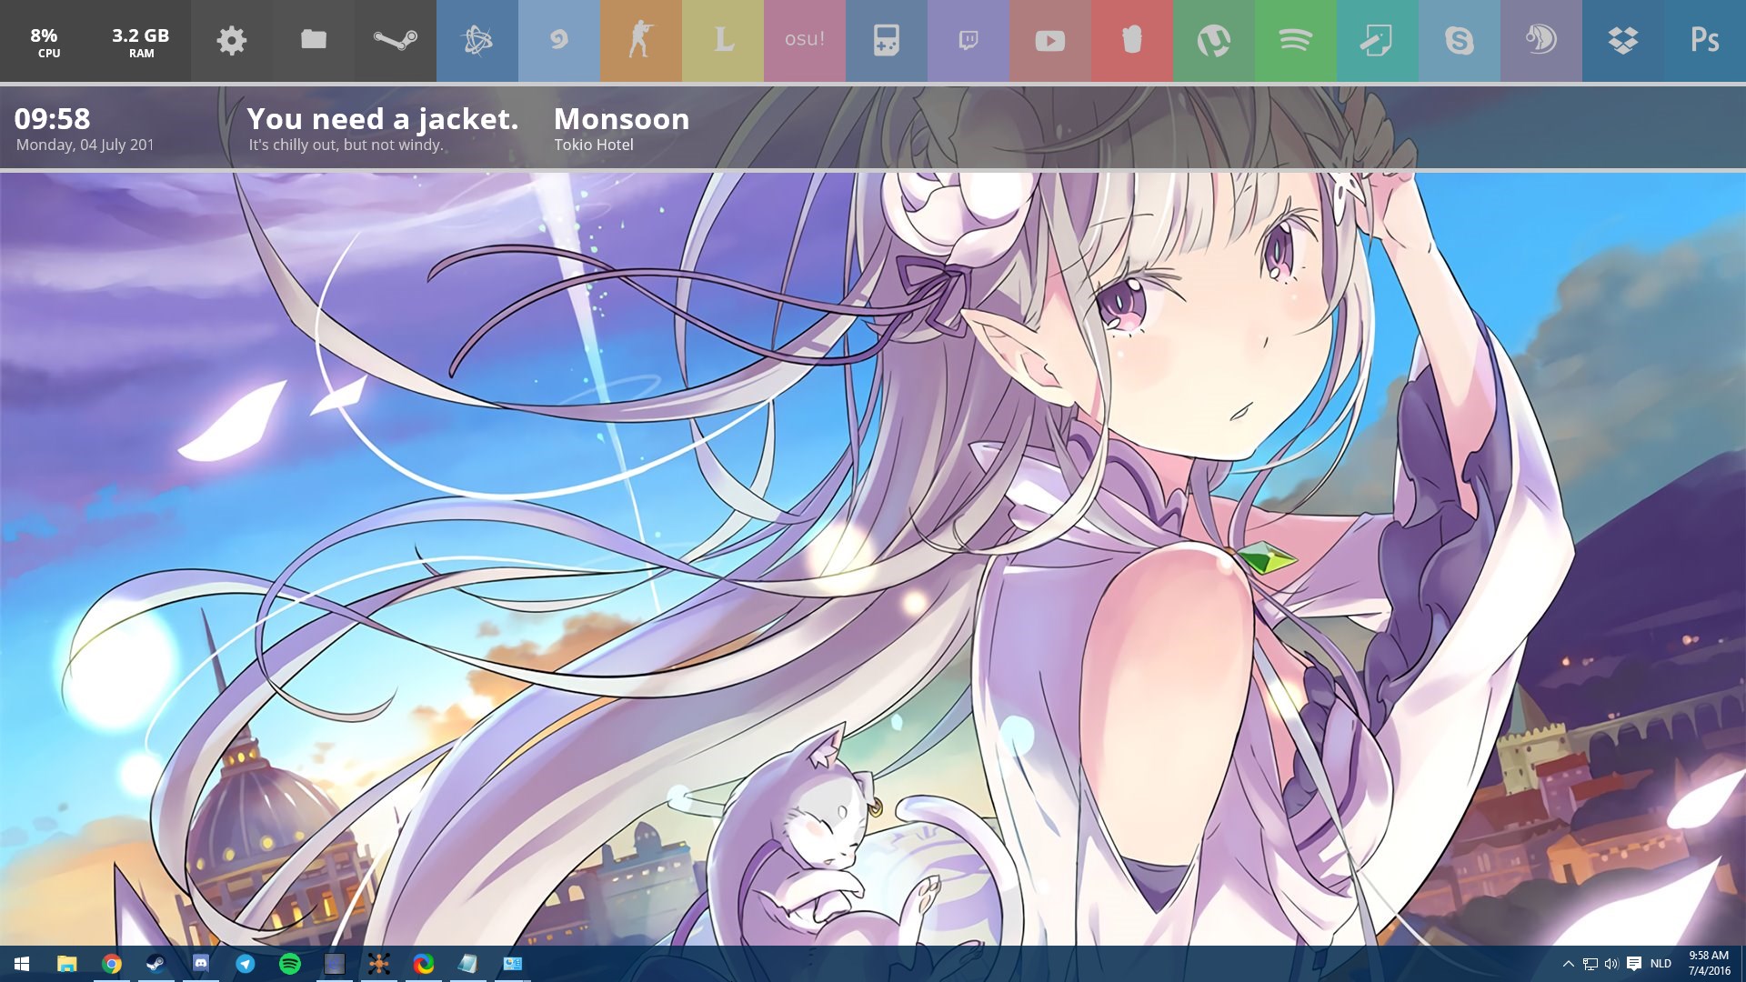Open the settings gear tile
The width and height of the screenshot is (1746, 982).
(232, 40)
